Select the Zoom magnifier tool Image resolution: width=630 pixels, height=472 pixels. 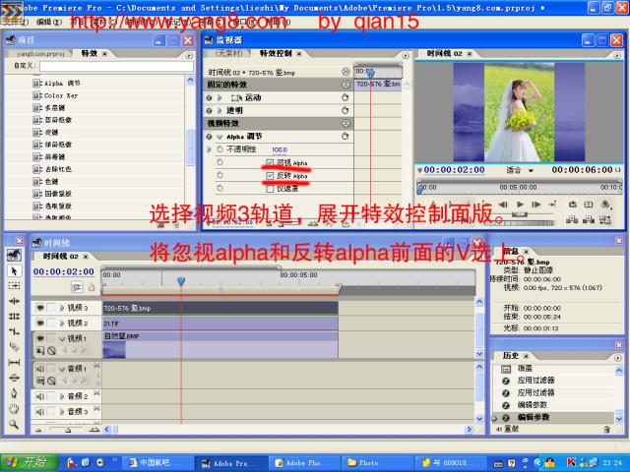pos(14,424)
